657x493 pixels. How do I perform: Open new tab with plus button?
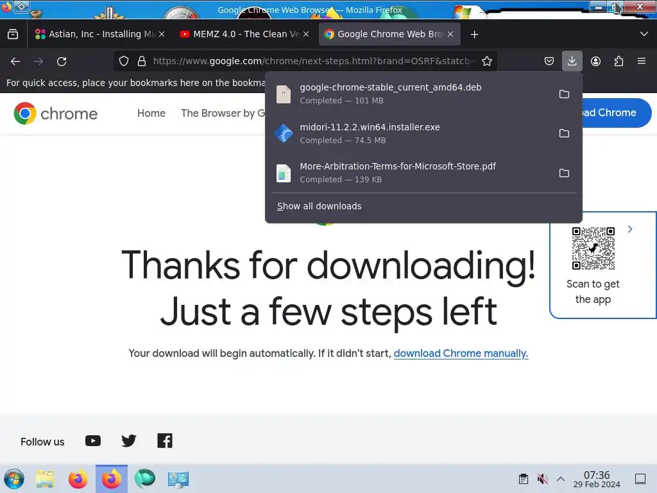point(474,35)
